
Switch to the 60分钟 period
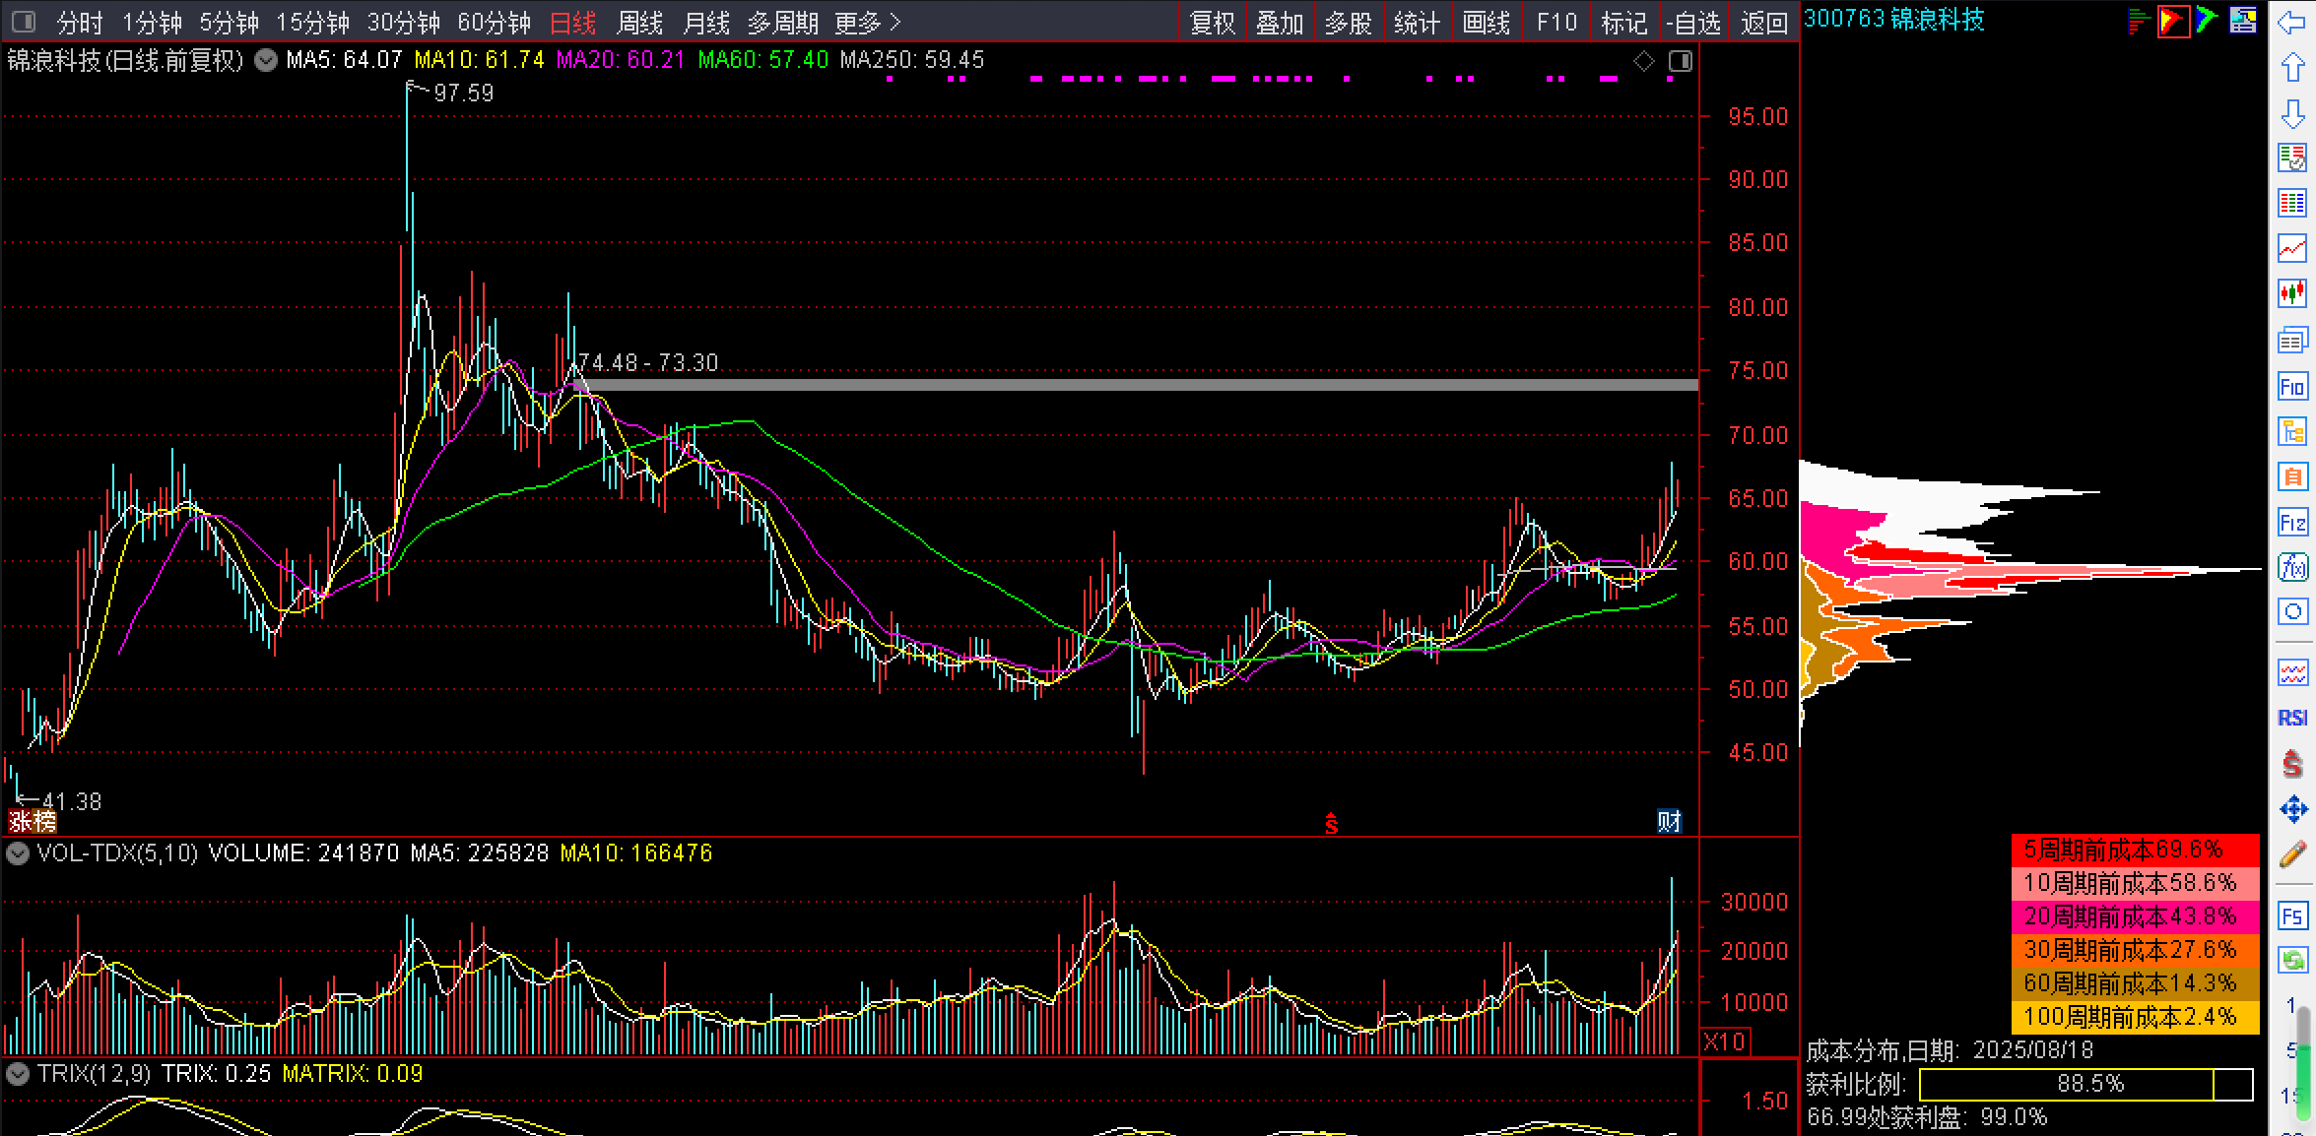(495, 22)
